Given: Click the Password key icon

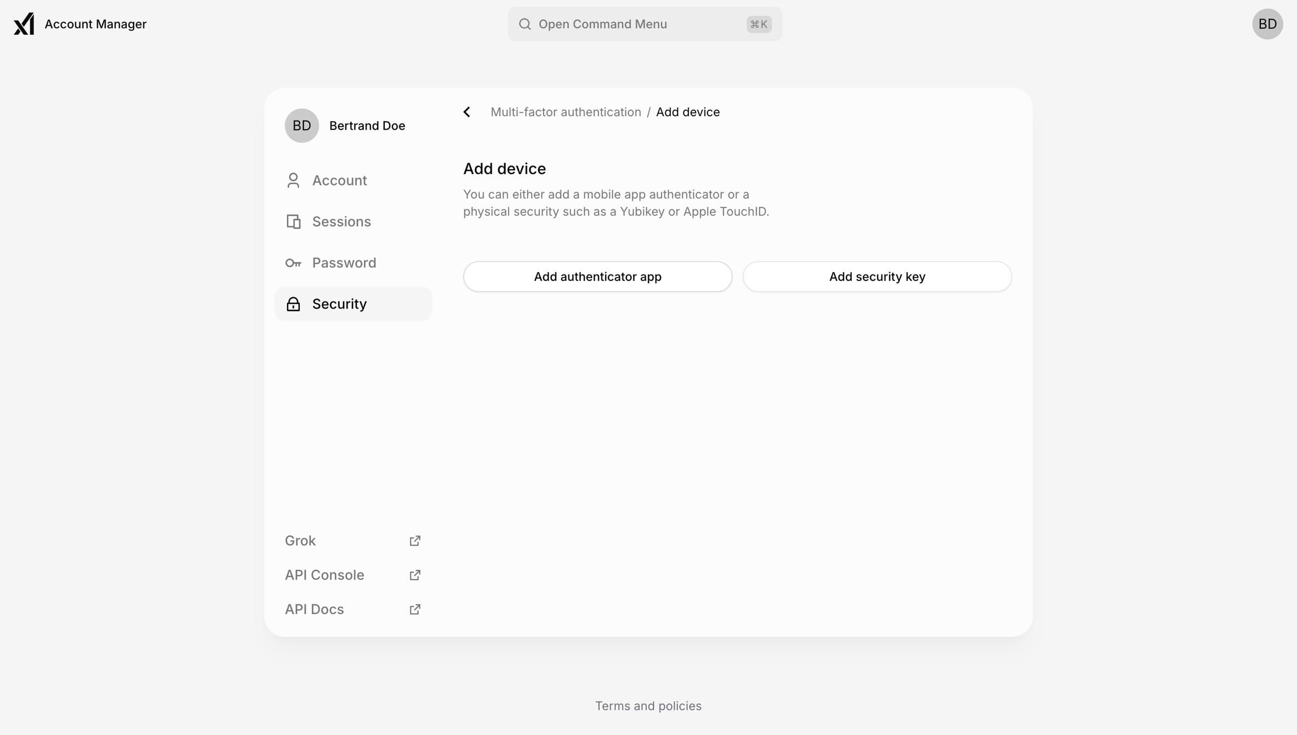Looking at the screenshot, I should (293, 263).
